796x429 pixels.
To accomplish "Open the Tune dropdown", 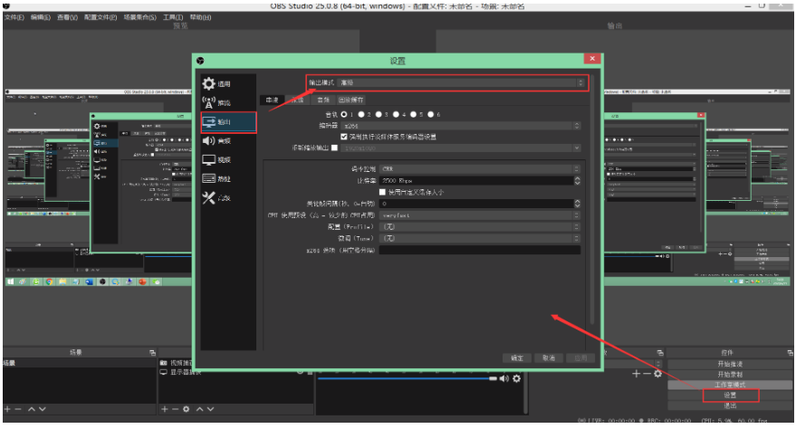I will 480,238.
